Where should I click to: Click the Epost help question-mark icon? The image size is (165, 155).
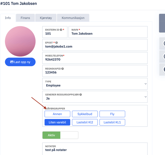pyautogui.click(x=56, y=43)
